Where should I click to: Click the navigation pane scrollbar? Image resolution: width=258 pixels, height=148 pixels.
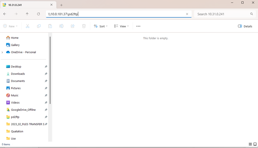click(x=50, y=70)
